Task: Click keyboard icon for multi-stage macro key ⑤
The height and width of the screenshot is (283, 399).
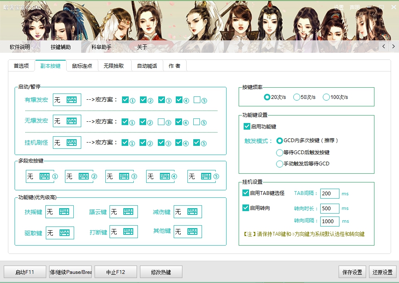Action: click(x=206, y=176)
